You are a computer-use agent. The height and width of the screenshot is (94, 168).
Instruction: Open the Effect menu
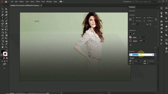(38, 2)
